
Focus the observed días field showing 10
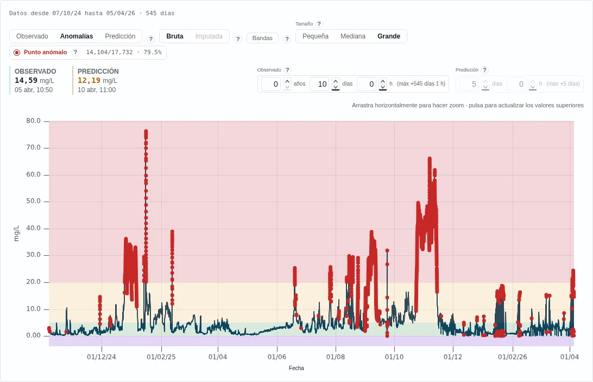(319, 84)
